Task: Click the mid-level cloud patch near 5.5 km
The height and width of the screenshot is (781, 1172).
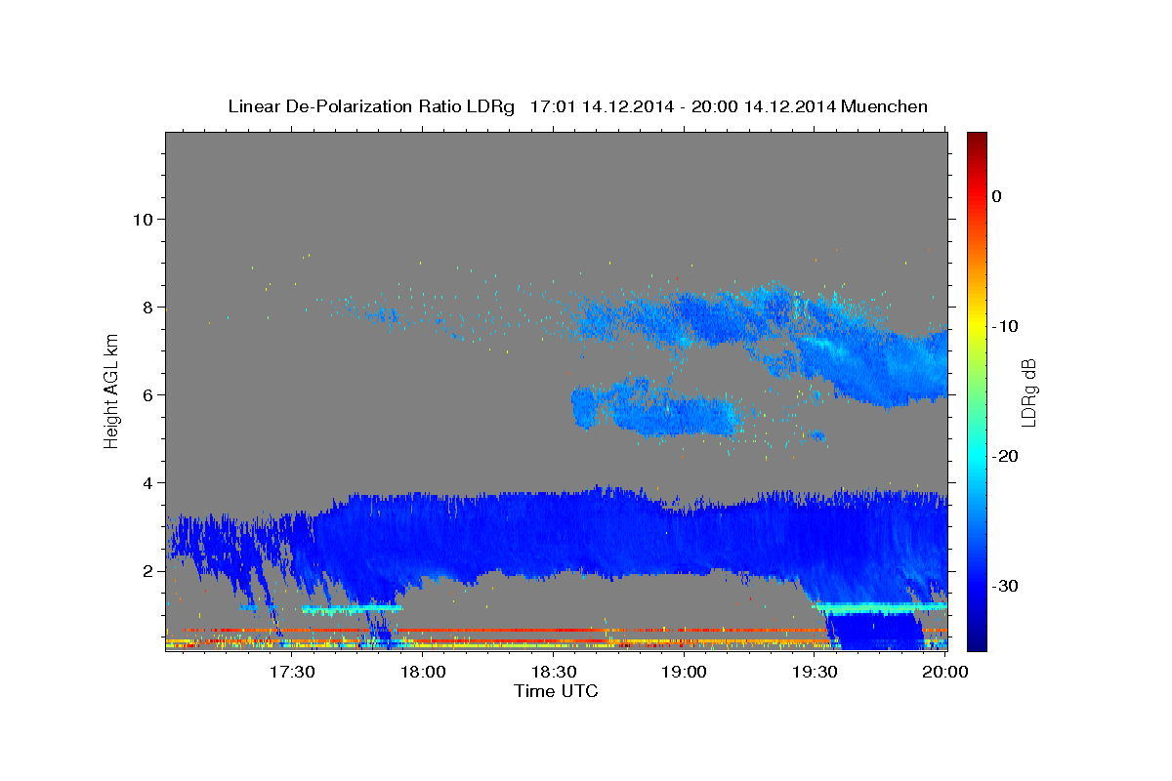Action: [656, 408]
